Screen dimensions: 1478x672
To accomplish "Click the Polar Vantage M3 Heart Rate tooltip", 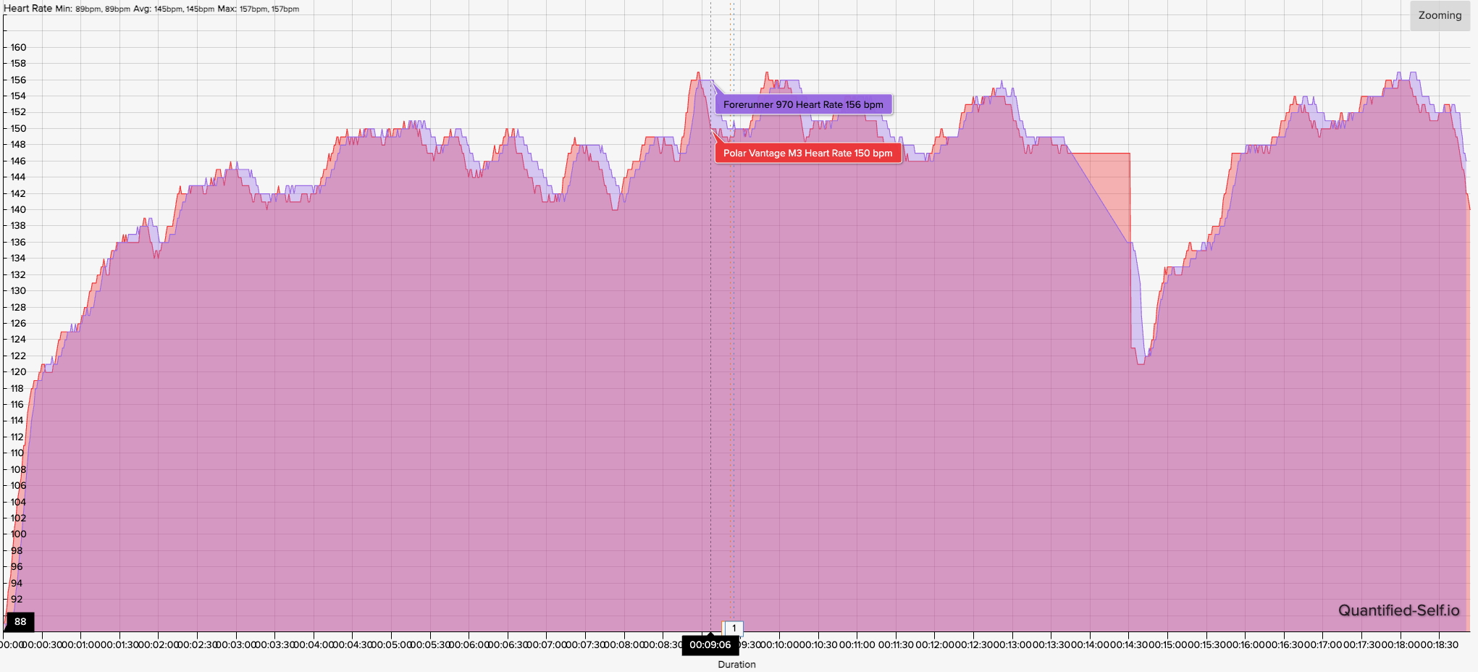I will tap(807, 153).
